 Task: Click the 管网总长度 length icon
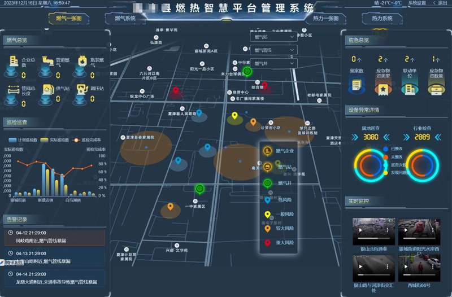point(13,89)
